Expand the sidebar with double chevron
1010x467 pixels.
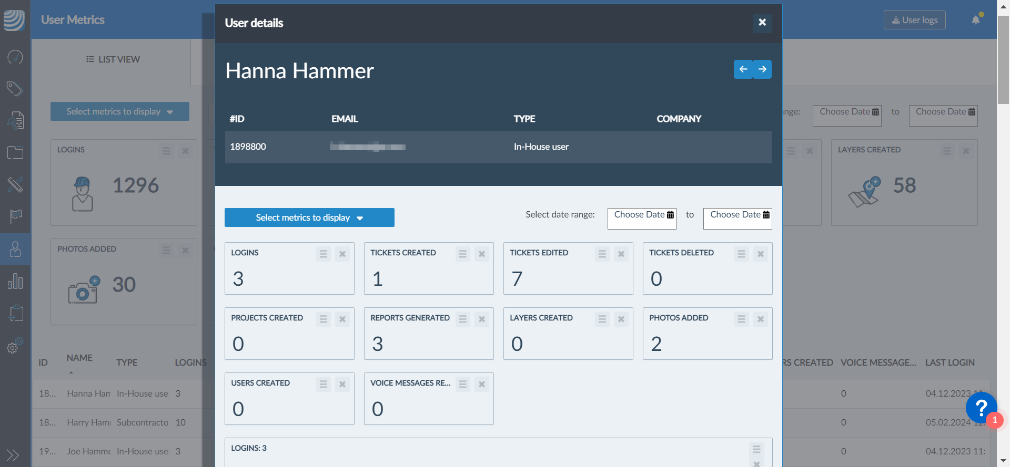(x=13, y=454)
